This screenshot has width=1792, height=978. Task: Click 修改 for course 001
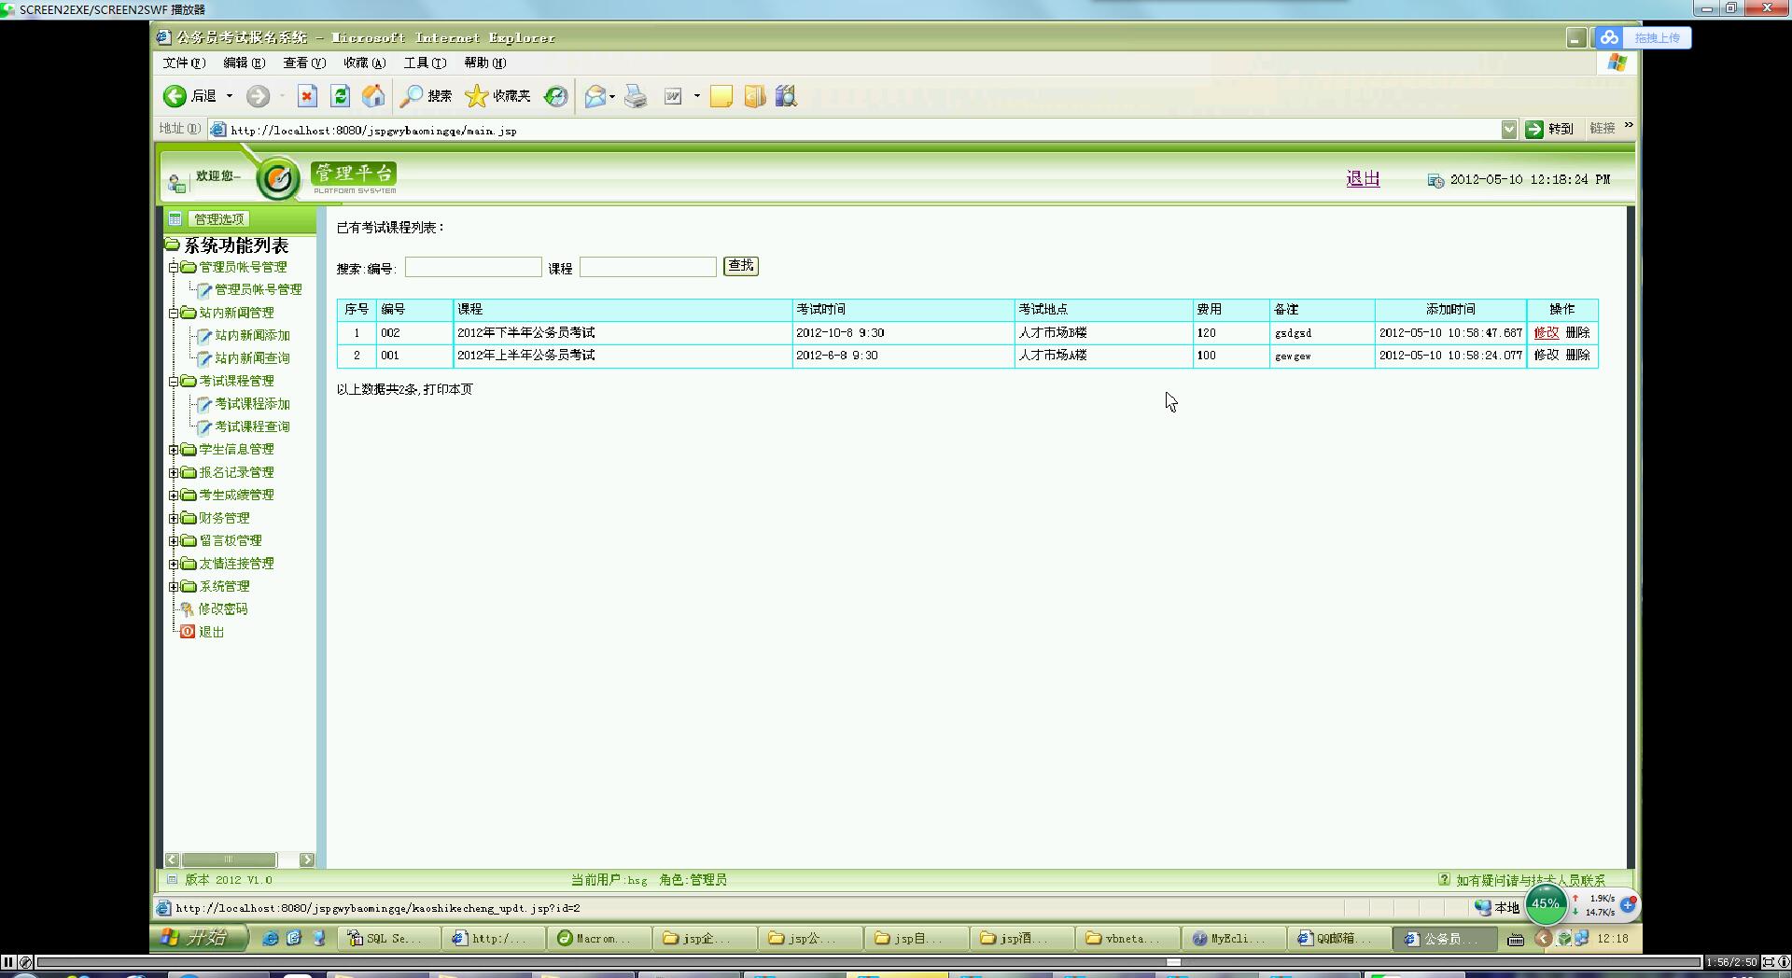pos(1547,355)
